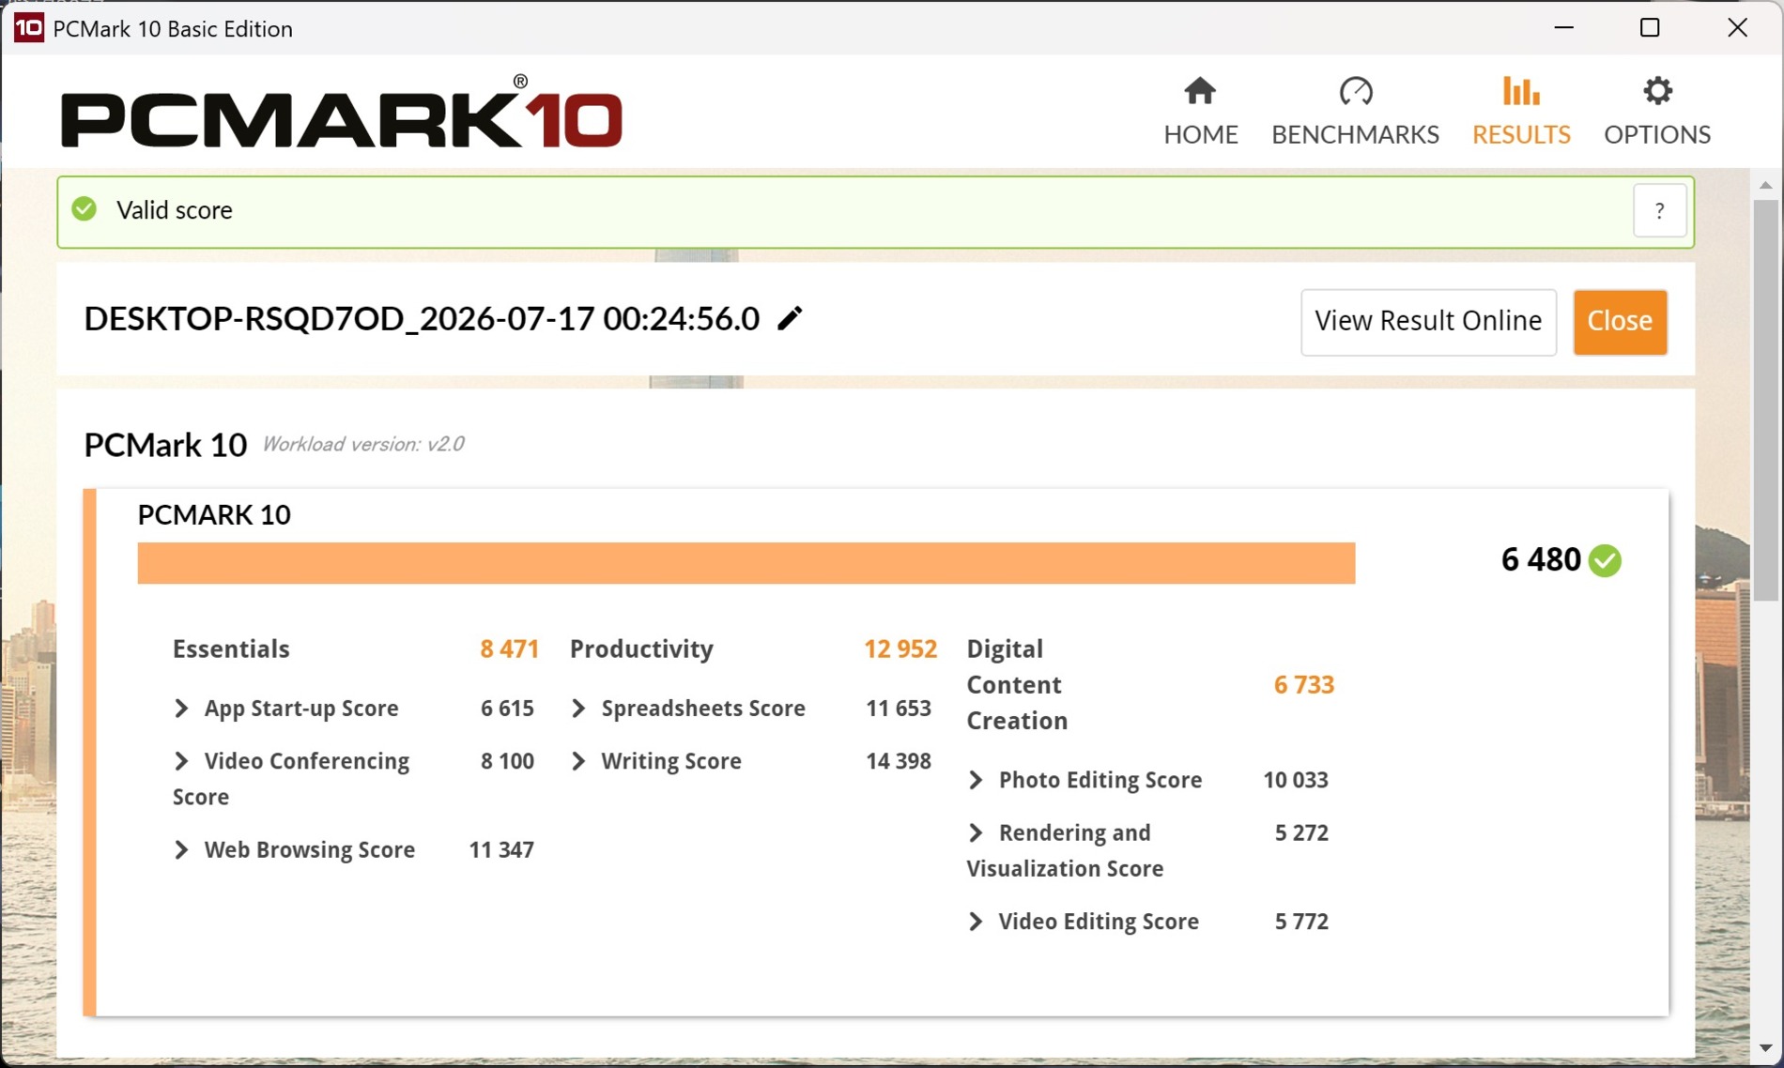Click the PCMark 10 app icon in title bar
This screenshot has height=1068, width=1784.
point(28,28)
